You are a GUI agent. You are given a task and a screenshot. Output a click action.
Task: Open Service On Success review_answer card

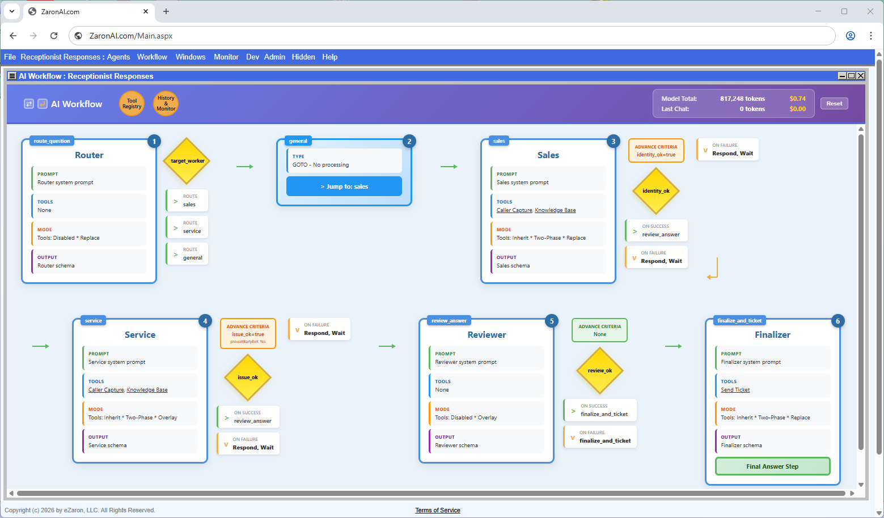248,417
